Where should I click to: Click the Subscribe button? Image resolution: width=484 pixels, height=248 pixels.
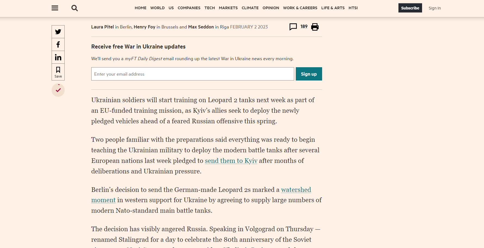[410, 8]
